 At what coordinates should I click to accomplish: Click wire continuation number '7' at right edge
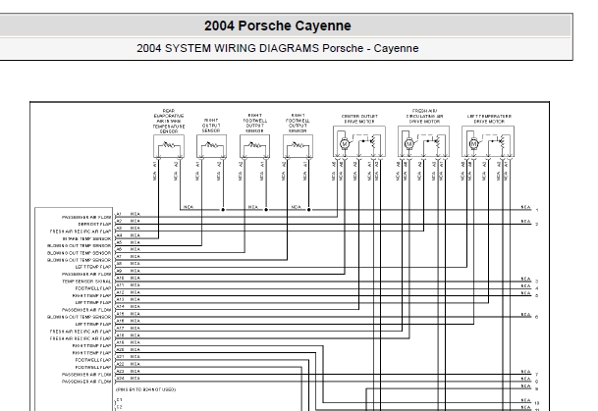(536, 375)
